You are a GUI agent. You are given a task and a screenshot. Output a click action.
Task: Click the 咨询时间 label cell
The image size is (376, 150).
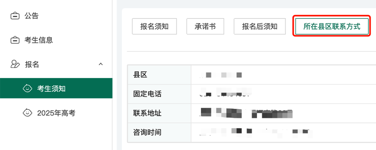click(x=147, y=132)
